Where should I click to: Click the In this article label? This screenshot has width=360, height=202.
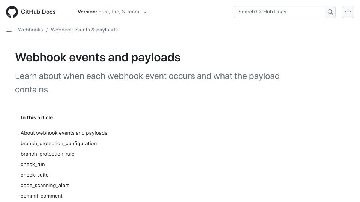pos(37,118)
